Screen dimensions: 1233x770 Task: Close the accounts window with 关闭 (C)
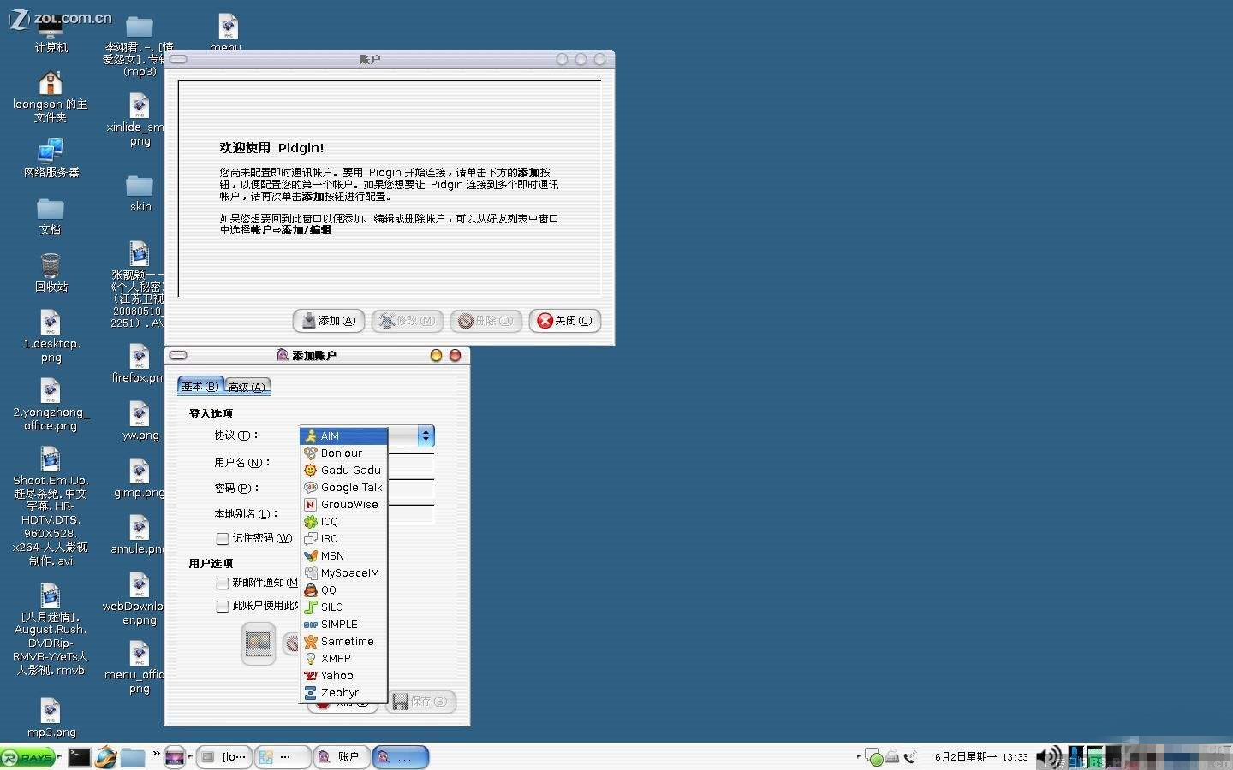click(565, 321)
